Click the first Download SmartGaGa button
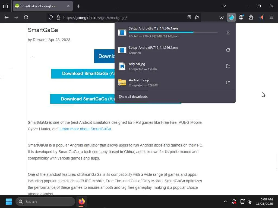 tap(83, 74)
